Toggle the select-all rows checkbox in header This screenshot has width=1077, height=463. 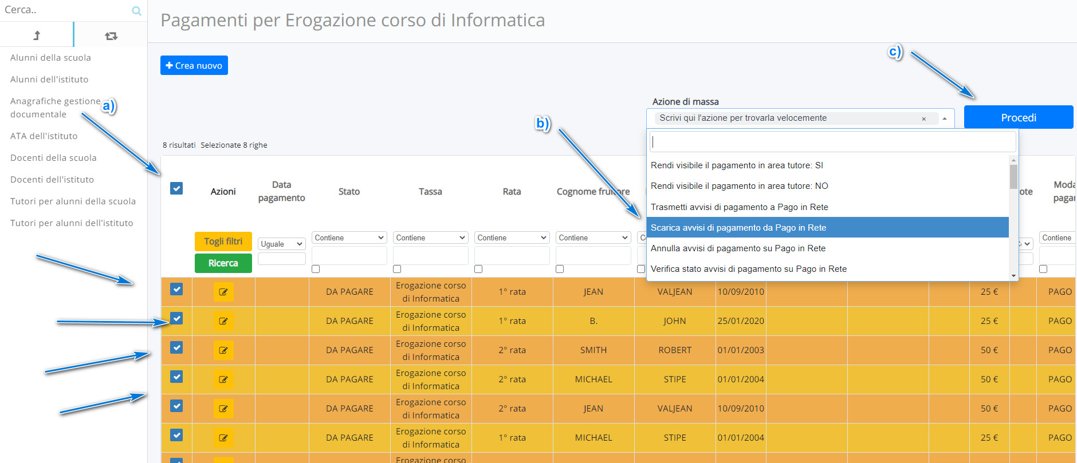click(176, 188)
